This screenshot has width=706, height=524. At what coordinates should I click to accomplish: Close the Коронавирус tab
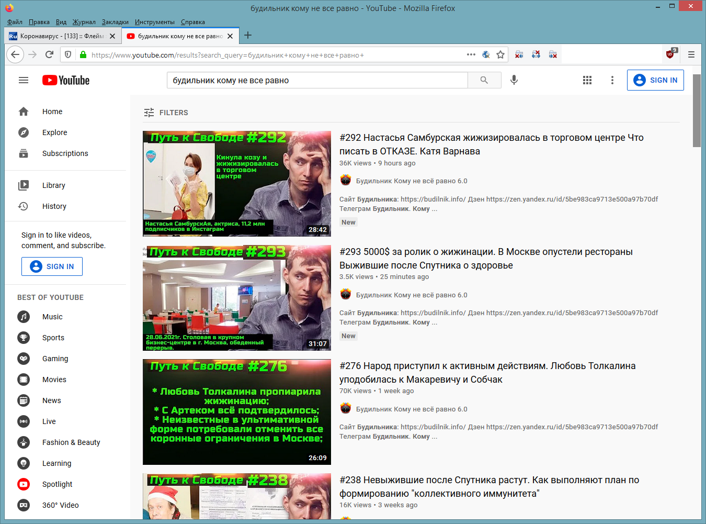[x=112, y=36]
